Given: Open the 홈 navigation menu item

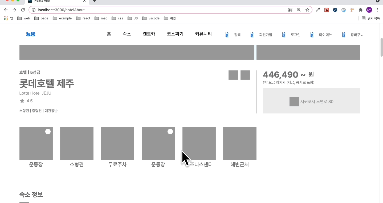Looking at the screenshot, I should (x=109, y=34).
